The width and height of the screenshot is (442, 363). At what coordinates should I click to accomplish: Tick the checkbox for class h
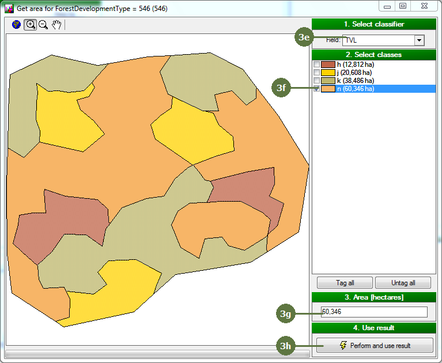coord(316,65)
